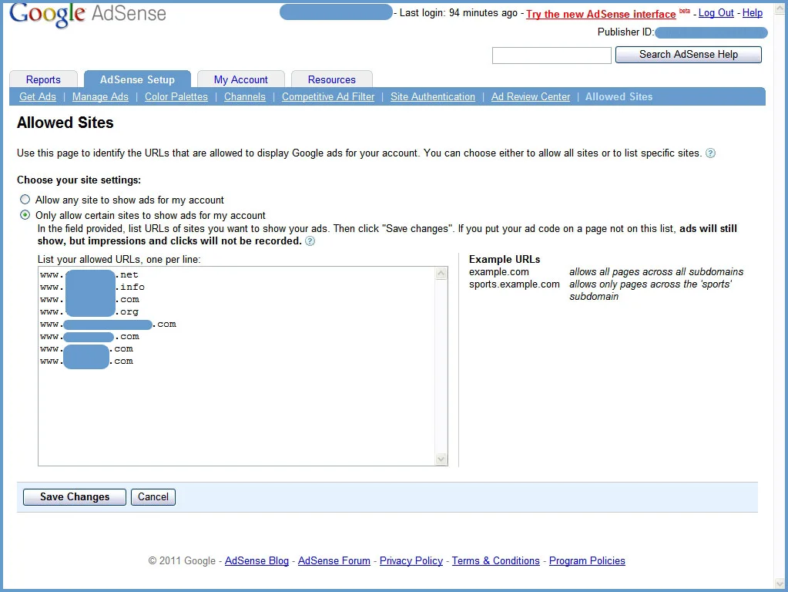Click help icon beside site description
This screenshot has height=592, width=788.
coord(710,153)
